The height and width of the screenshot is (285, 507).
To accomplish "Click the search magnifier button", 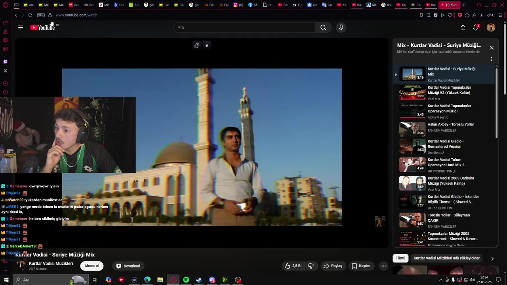I will pos(323,27).
